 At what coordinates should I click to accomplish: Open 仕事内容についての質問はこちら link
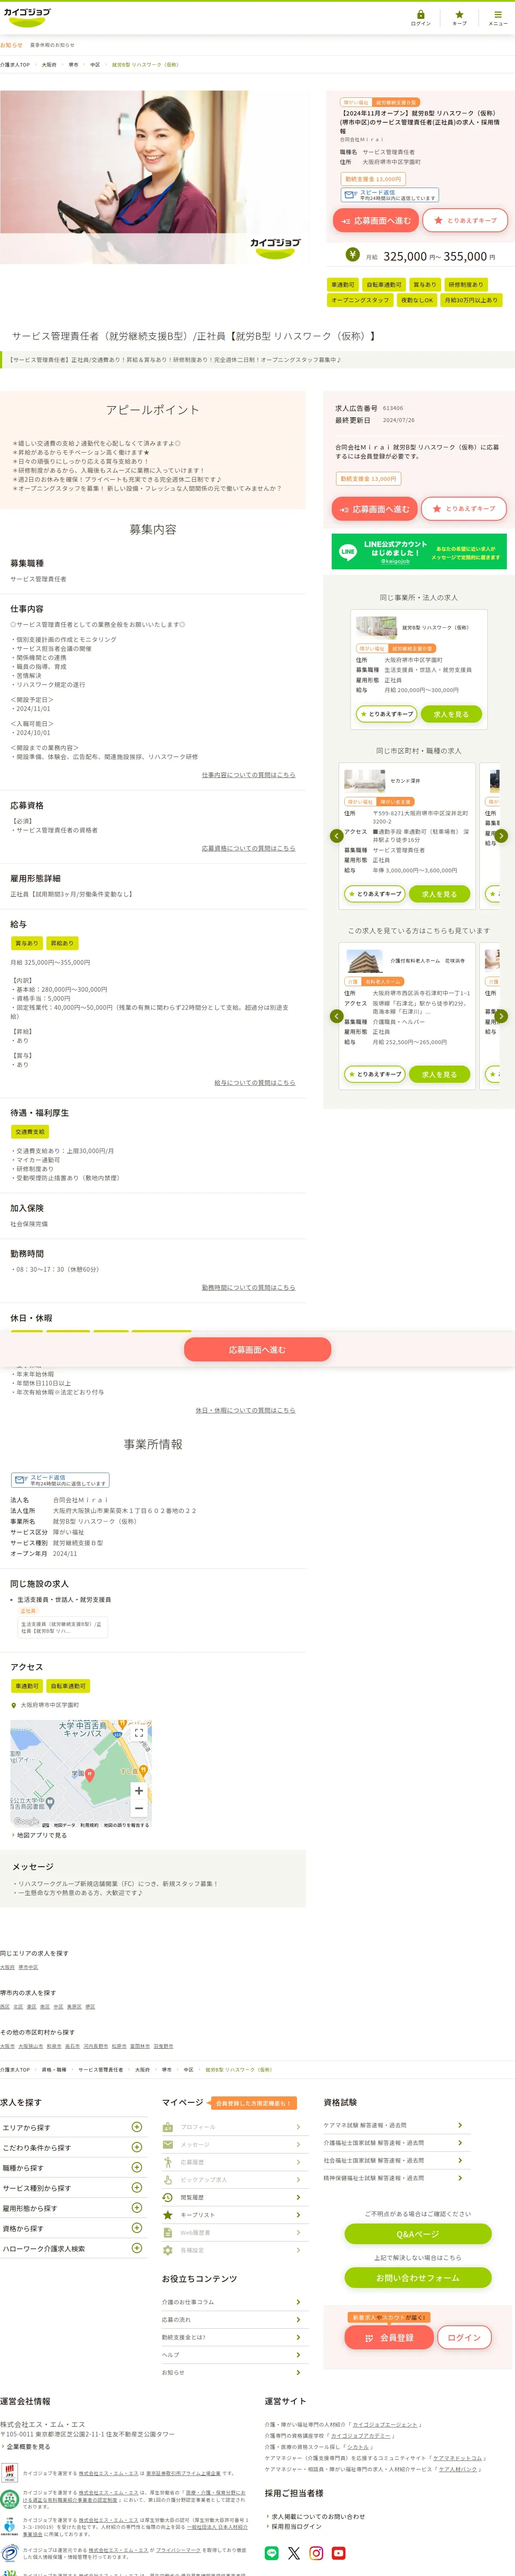(248, 775)
